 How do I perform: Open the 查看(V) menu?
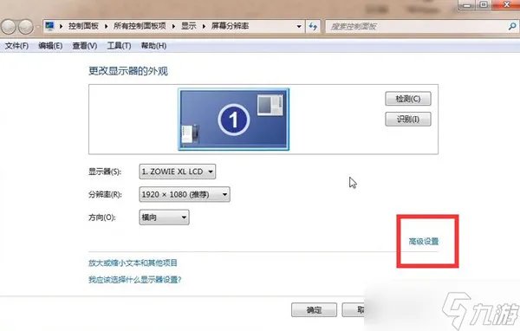pyautogui.click(x=85, y=46)
